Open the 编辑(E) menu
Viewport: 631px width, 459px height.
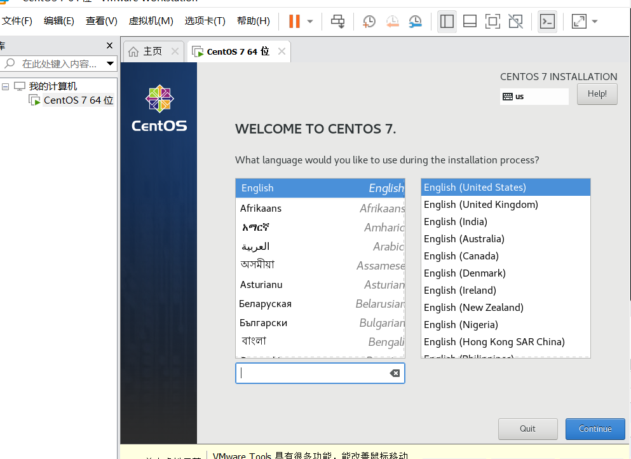[x=58, y=21]
